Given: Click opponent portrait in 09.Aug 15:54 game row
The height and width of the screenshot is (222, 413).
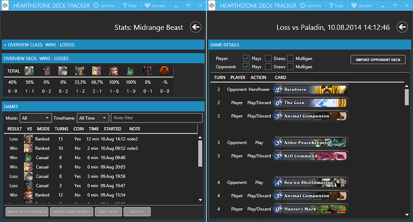Looking at the screenshot, I should click(x=28, y=195).
